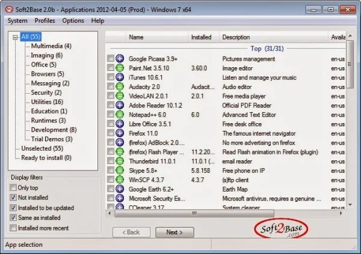Tick the checkbox for Firefox 11.0

(111, 133)
